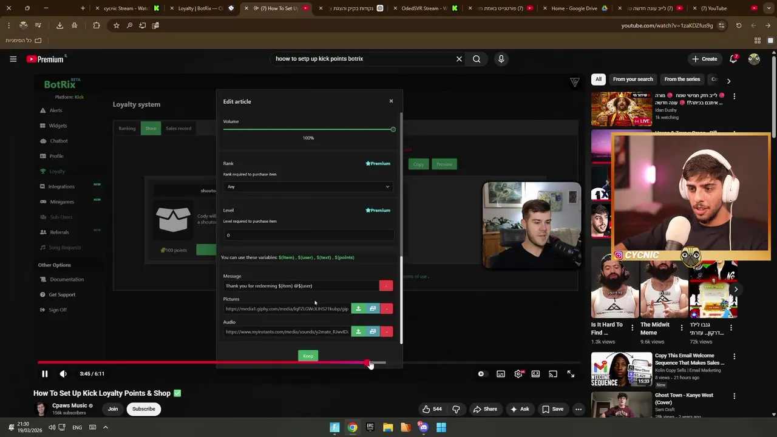Open system volume control in tray
Image resolution: width=777 pixels, height=437 pixels.
(x=52, y=427)
